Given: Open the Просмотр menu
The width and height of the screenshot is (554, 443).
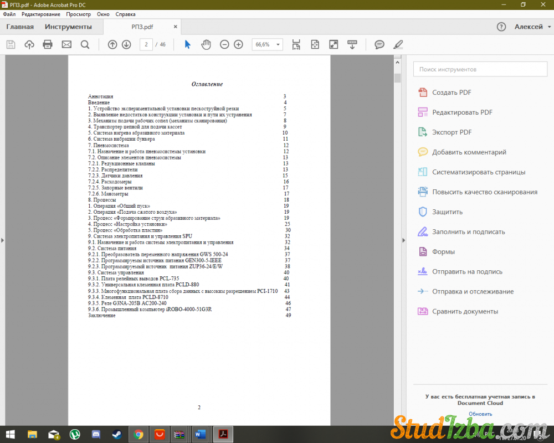Looking at the screenshot, I should click(x=78, y=14).
